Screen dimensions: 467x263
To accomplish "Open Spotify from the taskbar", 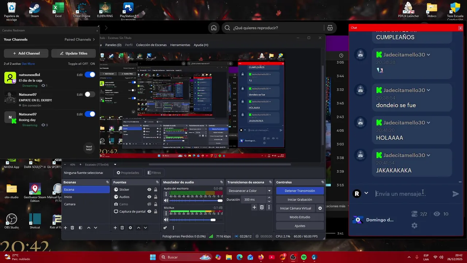I will click(x=304, y=257).
